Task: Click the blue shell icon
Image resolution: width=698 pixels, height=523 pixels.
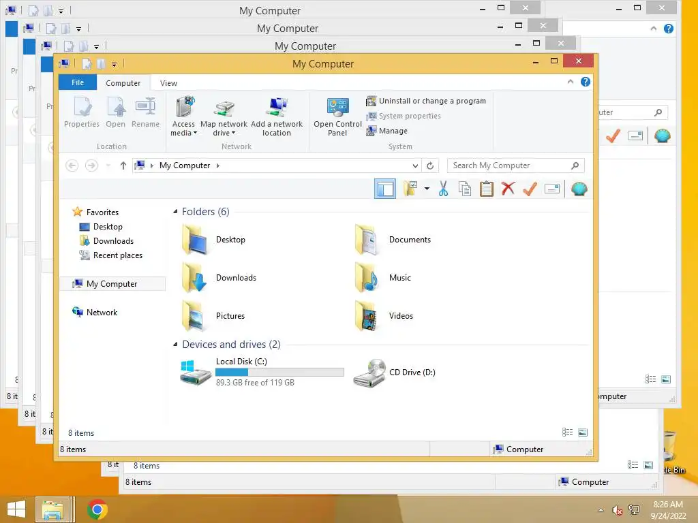Action: (x=579, y=189)
